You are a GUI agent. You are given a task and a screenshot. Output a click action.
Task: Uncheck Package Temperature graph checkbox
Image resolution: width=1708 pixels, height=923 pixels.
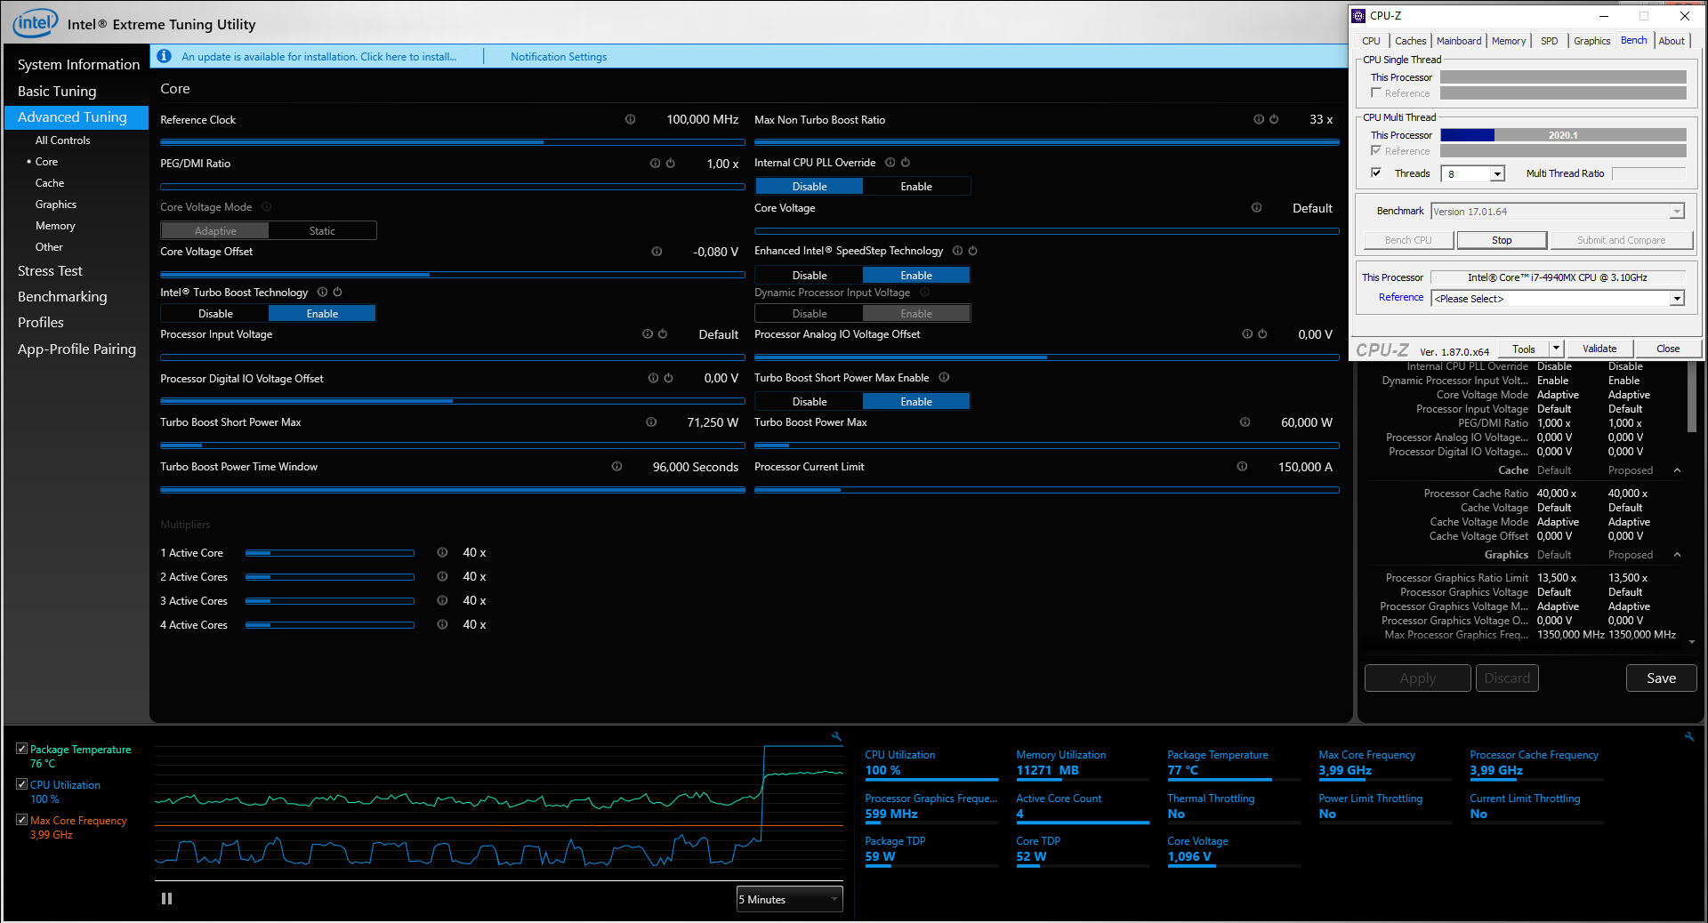click(21, 749)
